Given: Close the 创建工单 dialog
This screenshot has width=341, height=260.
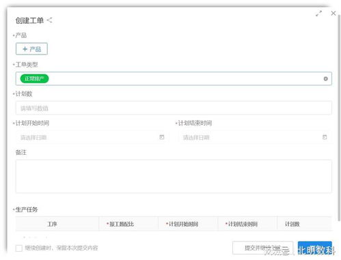Looking at the screenshot, I should tap(333, 13).
